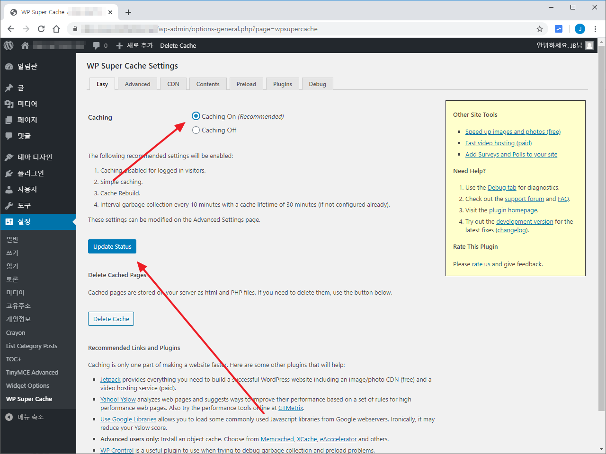The height and width of the screenshot is (454, 606).
Task: Click Delete Cache in the admin bar
Action: point(178,45)
